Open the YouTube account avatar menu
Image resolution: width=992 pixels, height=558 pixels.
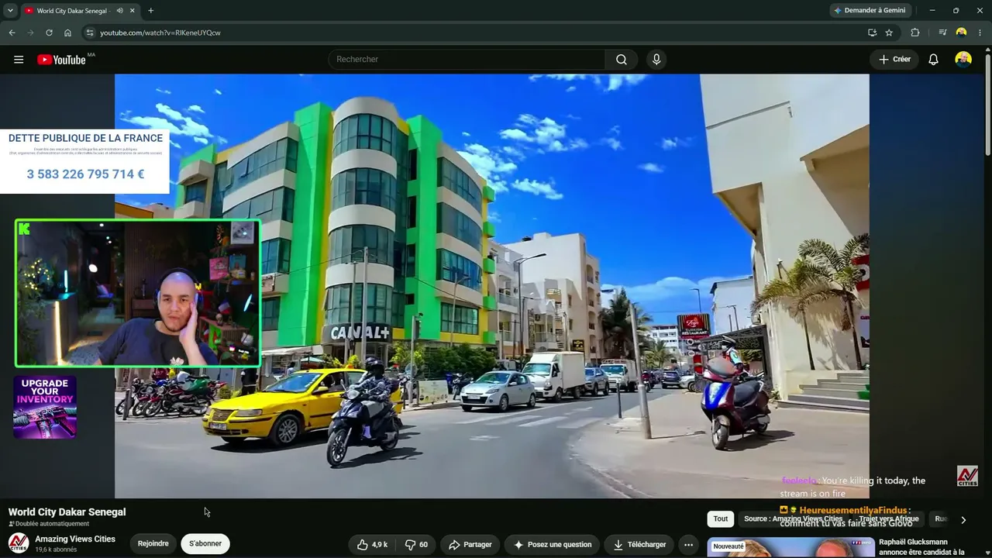(963, 60)
